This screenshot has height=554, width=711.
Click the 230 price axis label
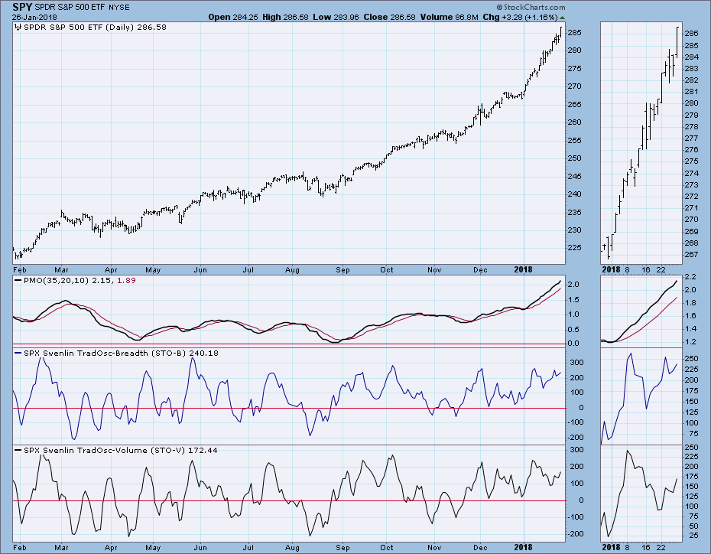point(574,230)
